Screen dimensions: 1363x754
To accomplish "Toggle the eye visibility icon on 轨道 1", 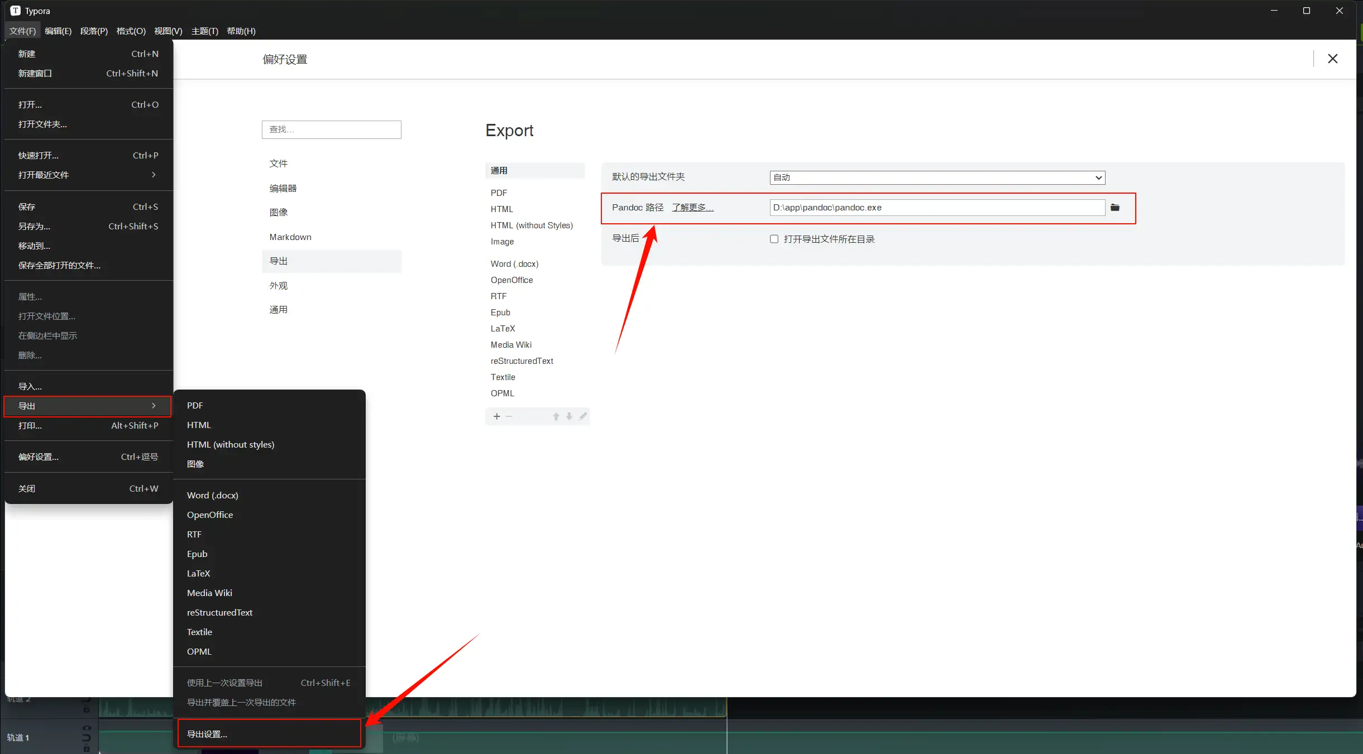I will [x=87, y=728].
